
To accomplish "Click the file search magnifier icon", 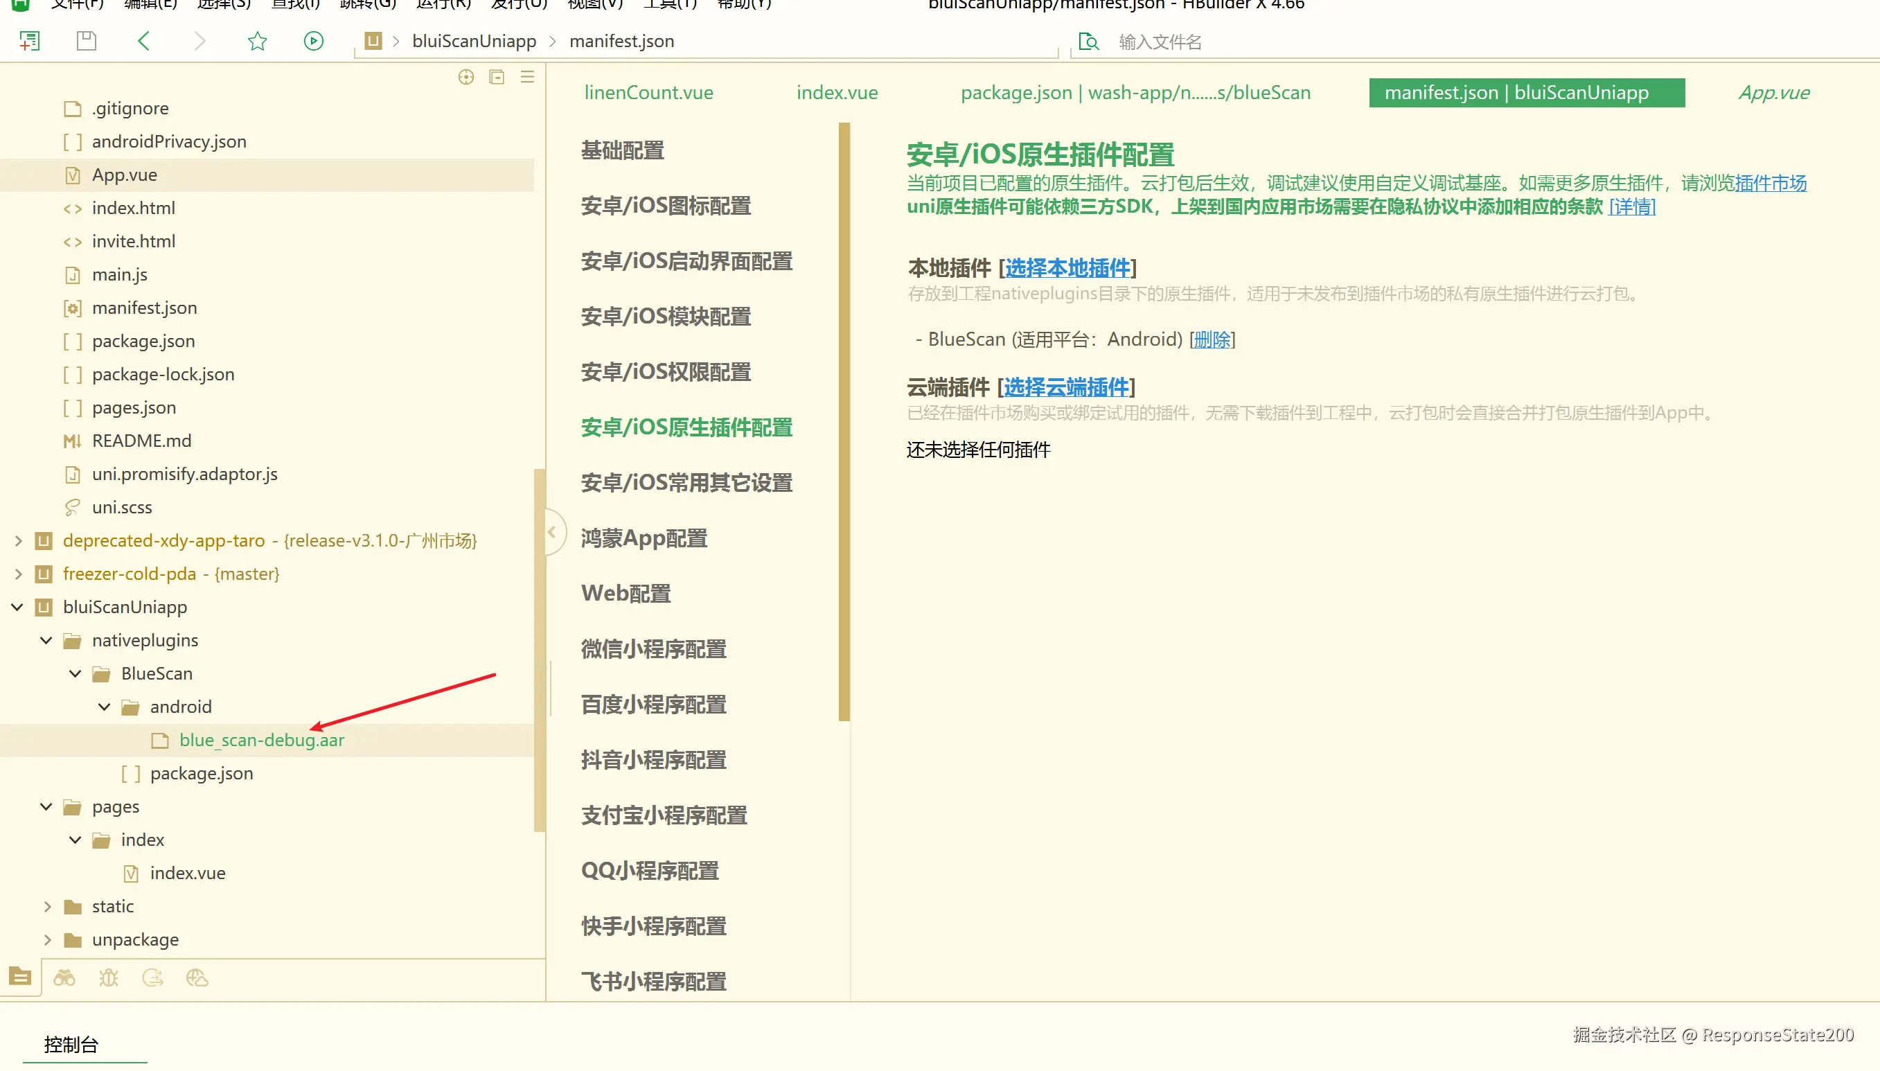I will [x=1088, y=42].
